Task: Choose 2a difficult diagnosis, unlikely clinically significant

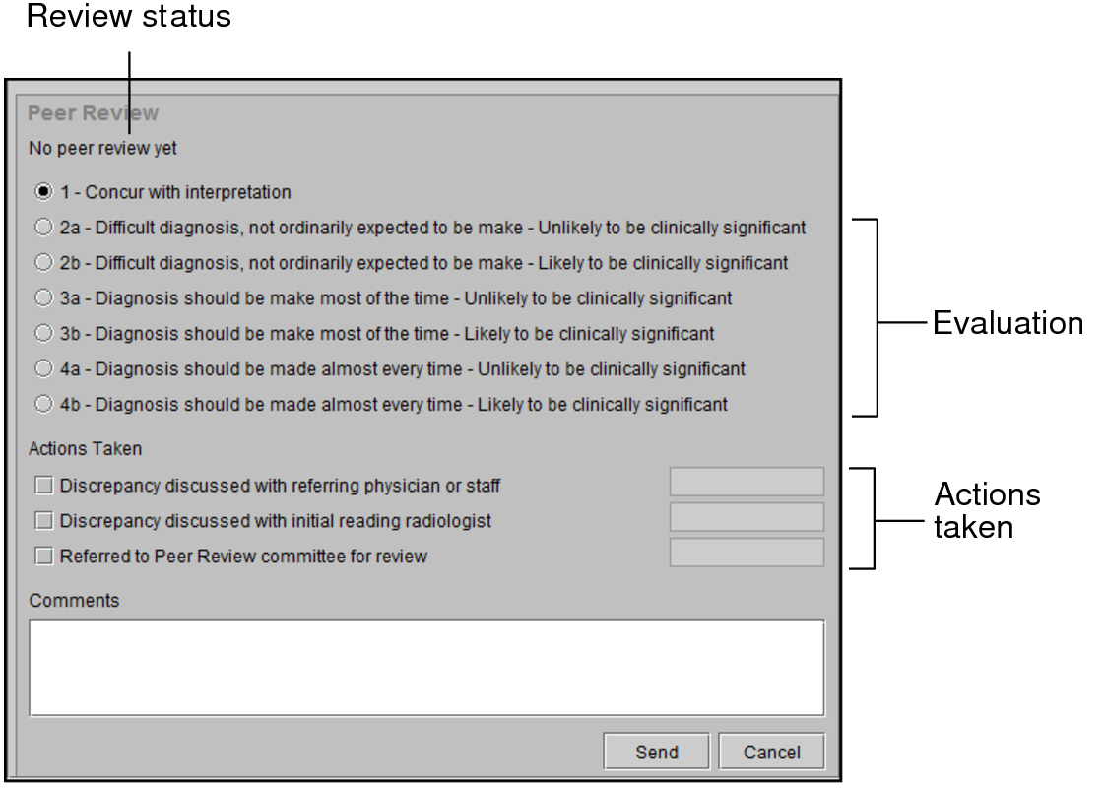Action: [x=42, y=228]
